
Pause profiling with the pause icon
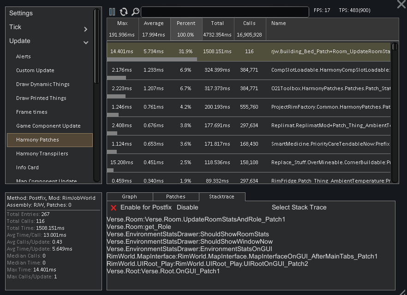112,12
